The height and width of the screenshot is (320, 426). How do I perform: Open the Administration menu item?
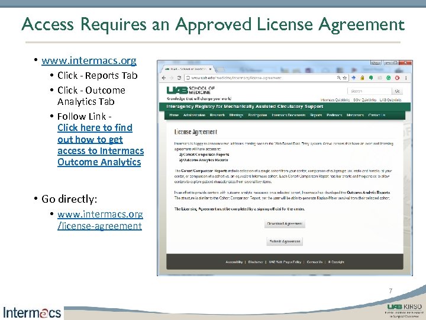pyautogui.click(x=194, y=115)
